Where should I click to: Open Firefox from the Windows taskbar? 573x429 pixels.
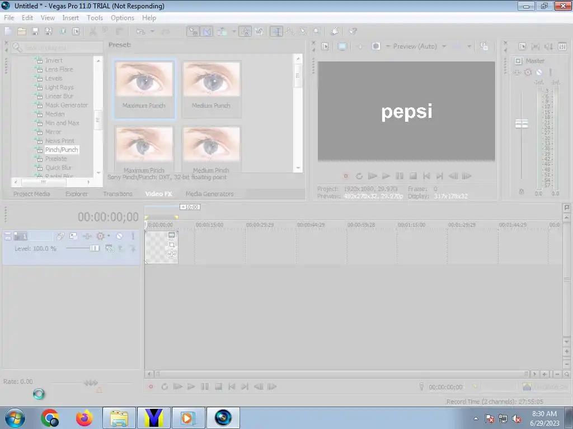click(84, 418)
